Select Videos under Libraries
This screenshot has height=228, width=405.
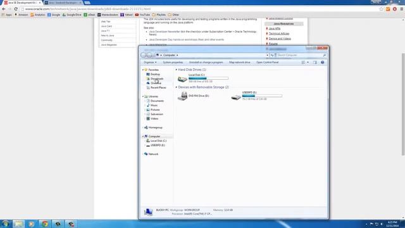pyautogui.click(x=154, y=118)
